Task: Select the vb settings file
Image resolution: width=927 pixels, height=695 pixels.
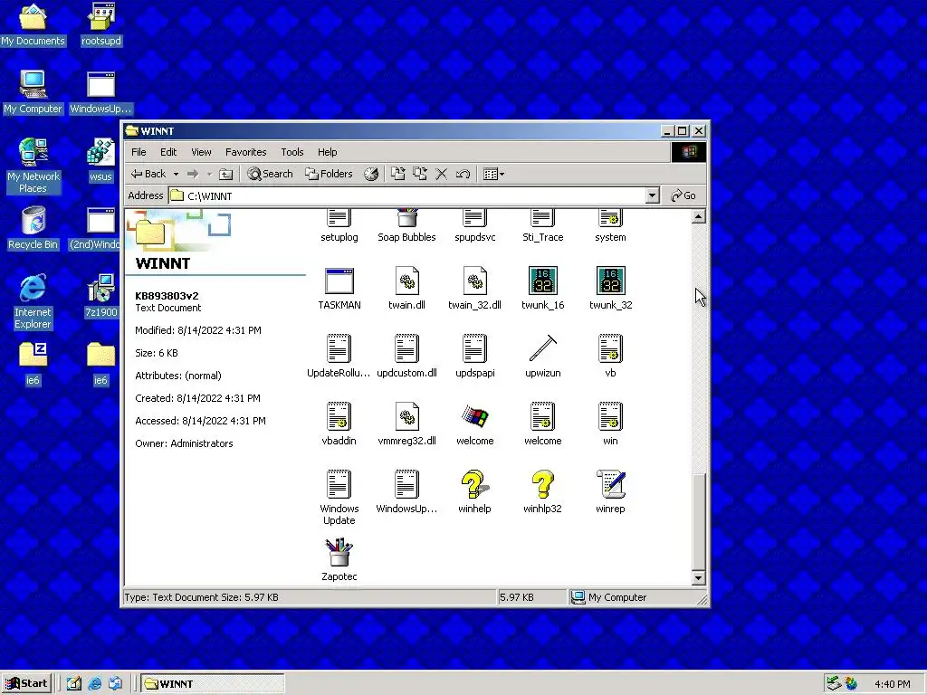Action: (x=611, y=357)
